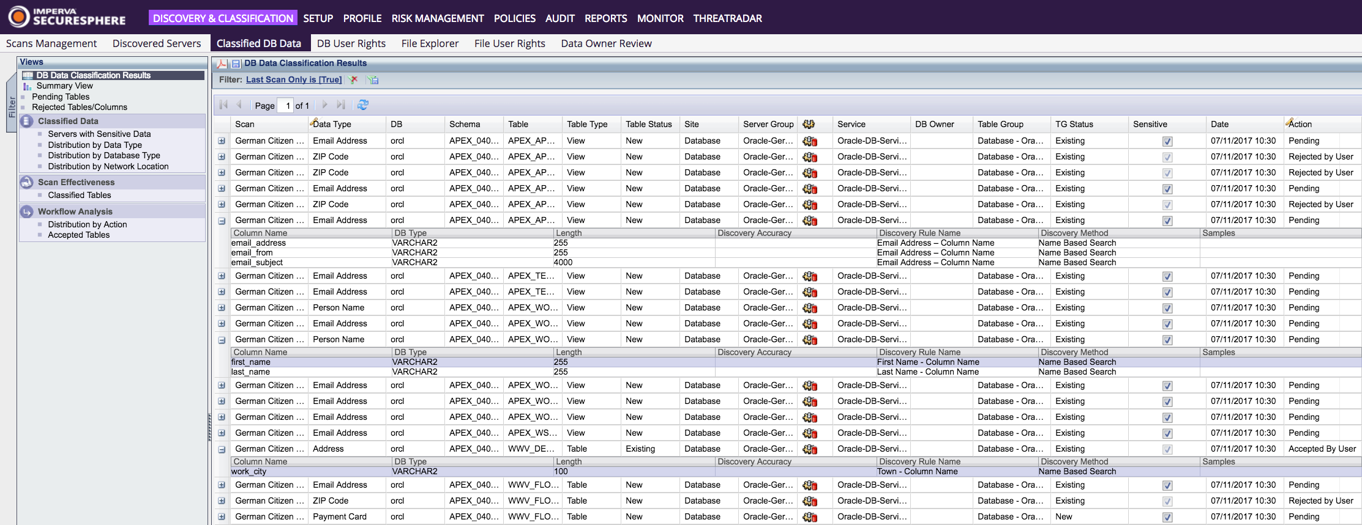
Task: Switch to the DB User Rights tab
Action: (351, 43)
